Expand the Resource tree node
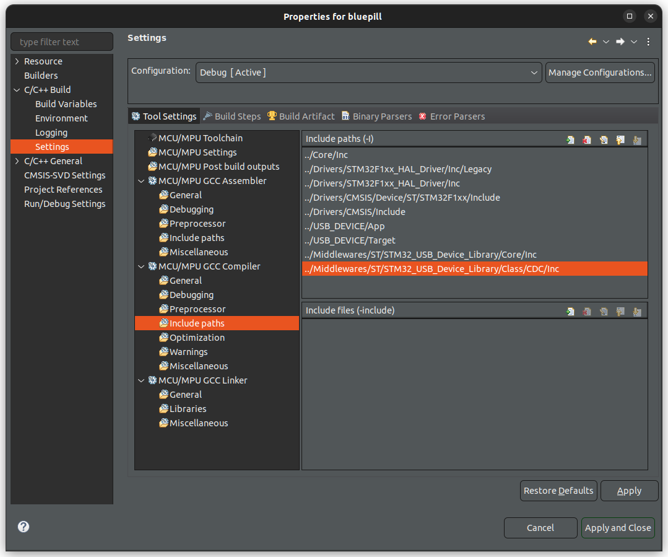668x557 pixels. pos(17,61)
